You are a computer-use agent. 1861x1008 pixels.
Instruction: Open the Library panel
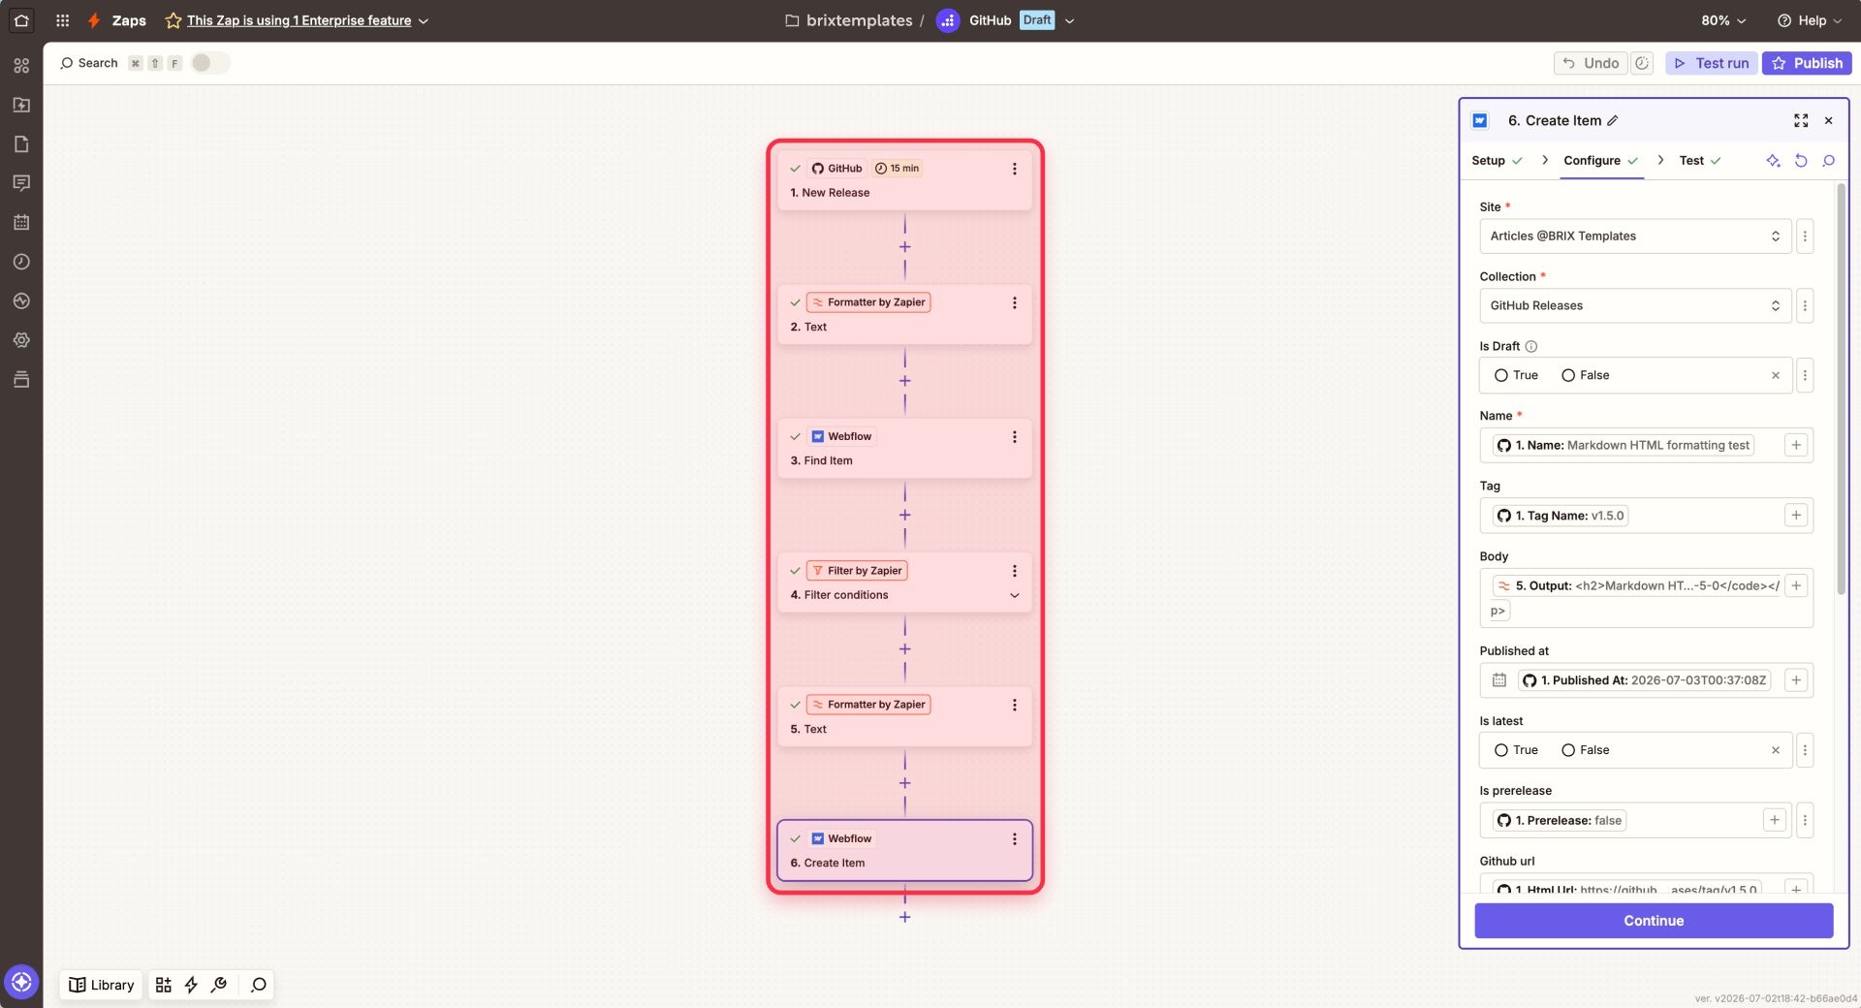point(101,985)
